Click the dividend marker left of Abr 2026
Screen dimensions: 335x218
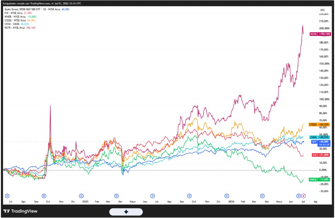tap(262, 196)
